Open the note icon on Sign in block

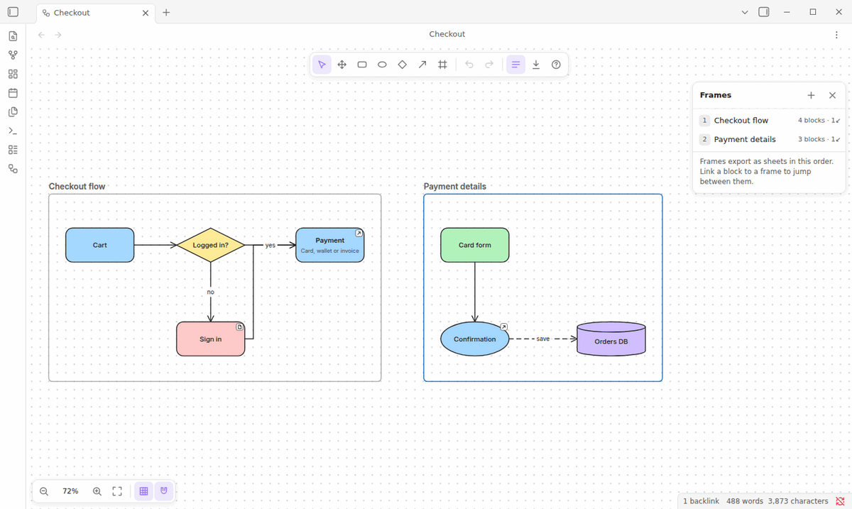click(x=240, y=327)
